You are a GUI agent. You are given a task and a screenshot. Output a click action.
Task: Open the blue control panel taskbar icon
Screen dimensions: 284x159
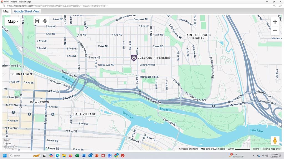110,156
